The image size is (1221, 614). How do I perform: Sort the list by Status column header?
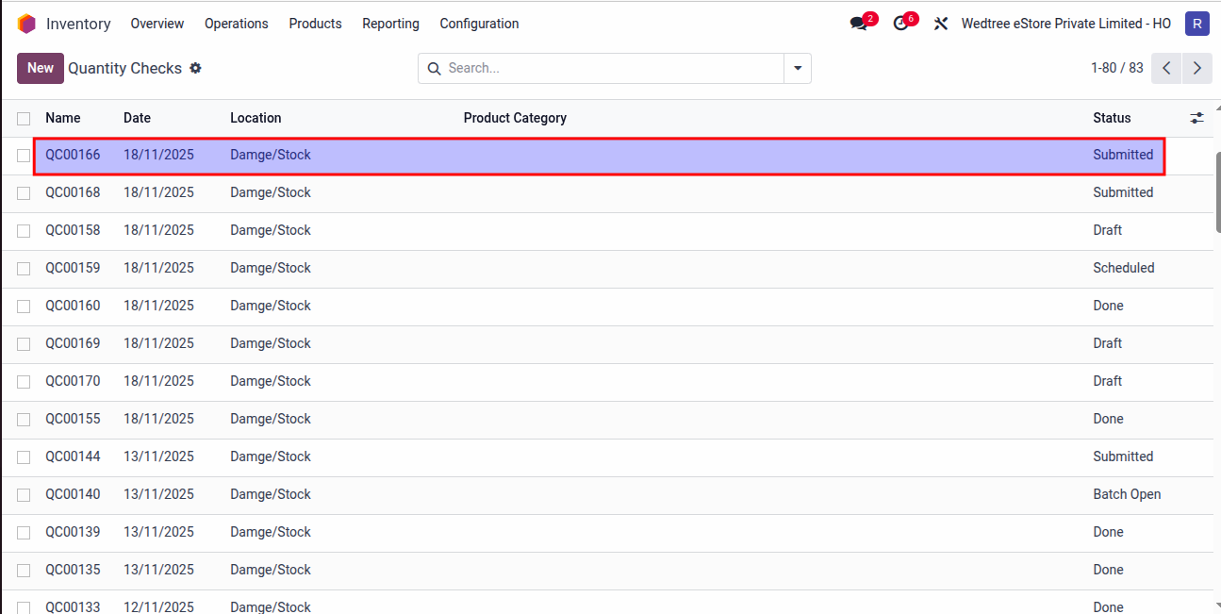(1112, 118)
